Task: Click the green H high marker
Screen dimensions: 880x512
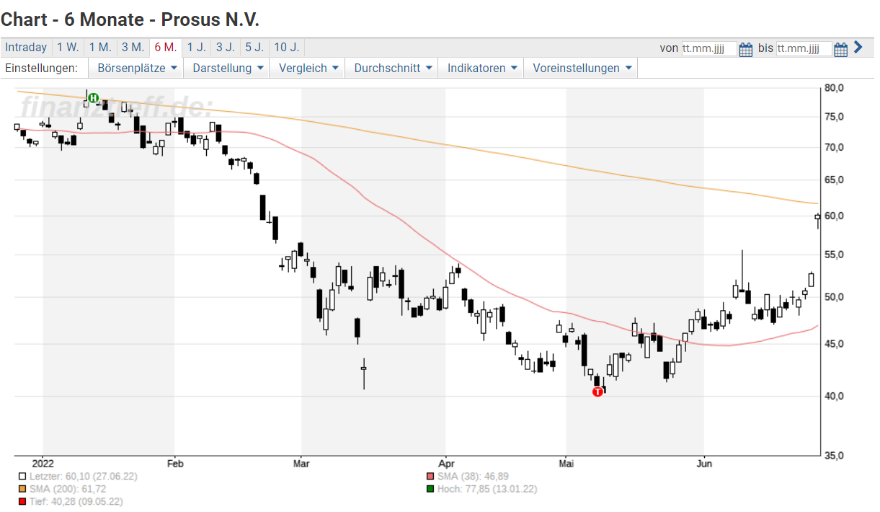Action: point(93,97)
